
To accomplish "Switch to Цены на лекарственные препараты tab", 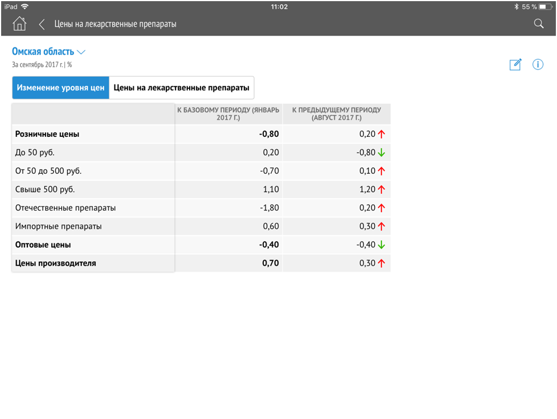I will click(x=181, y=88).
